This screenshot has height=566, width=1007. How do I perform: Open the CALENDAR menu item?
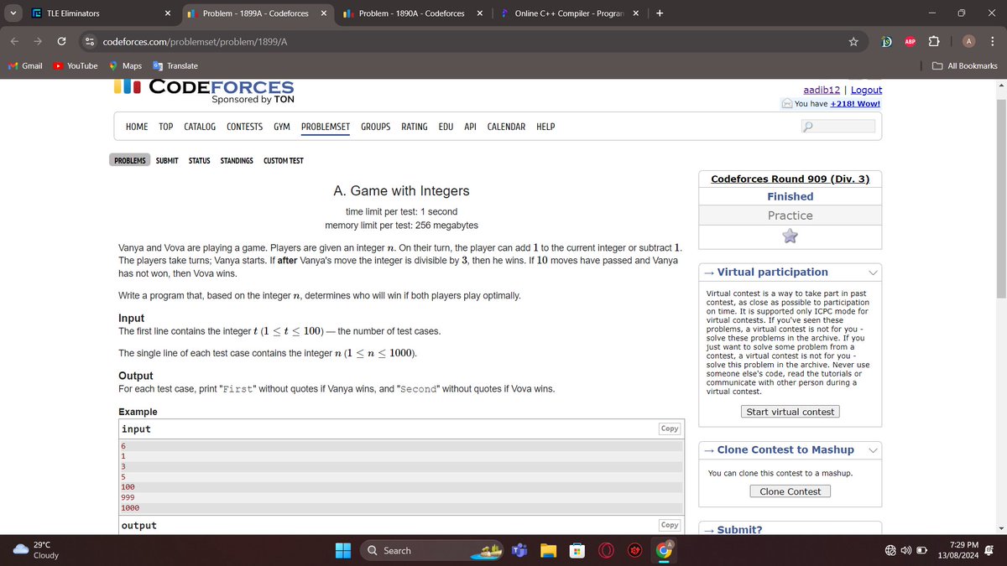(506, 127)
